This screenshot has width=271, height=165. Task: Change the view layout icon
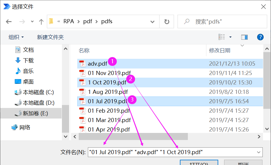(221, 37)
